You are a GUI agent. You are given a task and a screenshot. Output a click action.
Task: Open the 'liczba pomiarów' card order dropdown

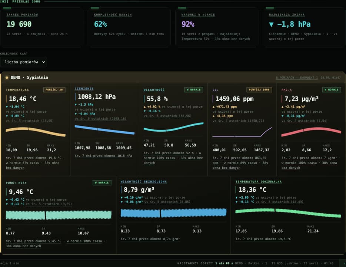(x=23, y=62)
